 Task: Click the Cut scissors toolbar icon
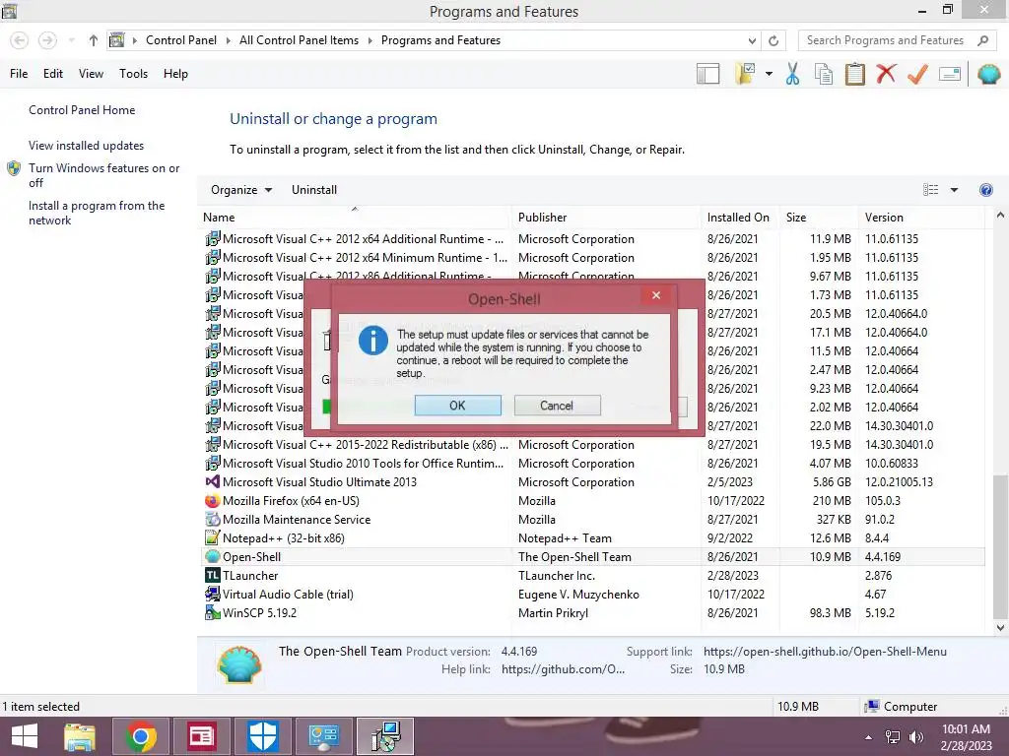(x=792, y=74)
